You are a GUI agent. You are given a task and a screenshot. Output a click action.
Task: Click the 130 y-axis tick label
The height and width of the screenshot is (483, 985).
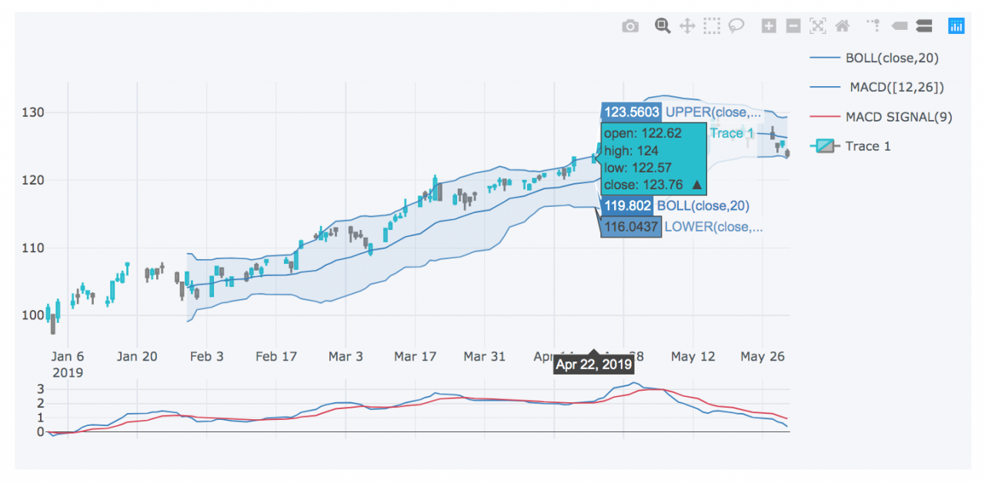pos(32,112)
